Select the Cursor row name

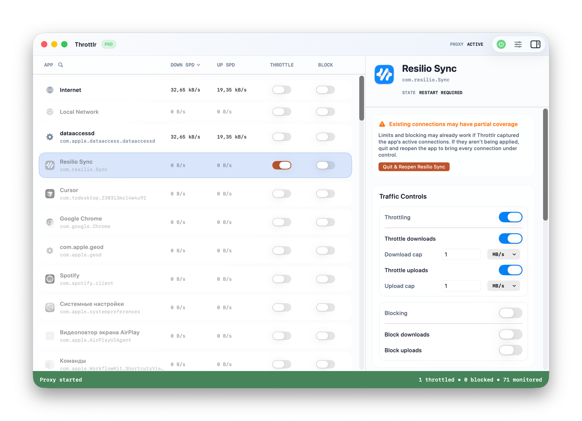pos(69,190)
